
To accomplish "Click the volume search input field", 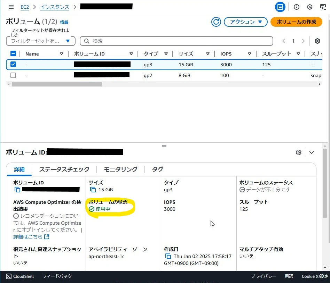I will pyautogui.click(x=176, y=41).
